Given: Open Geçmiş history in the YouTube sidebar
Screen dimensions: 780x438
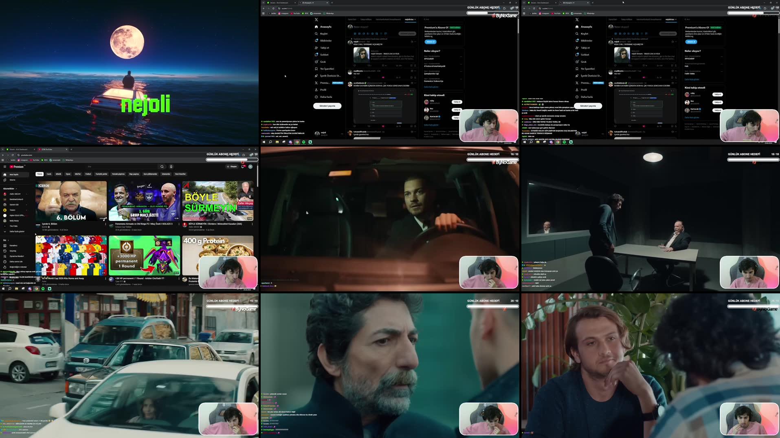Looking at the screenshot, I should [x=15, y=251].
